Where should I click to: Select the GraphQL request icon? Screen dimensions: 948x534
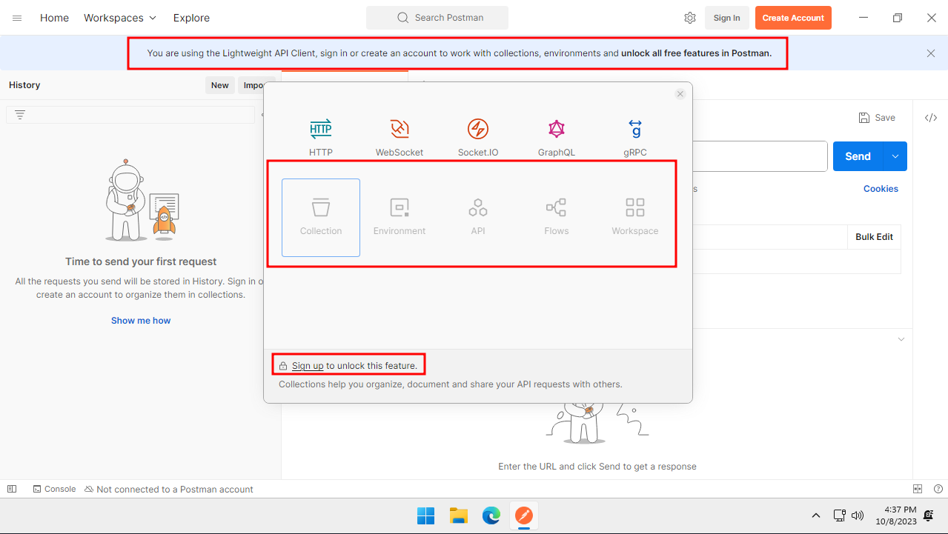(557, 130)
